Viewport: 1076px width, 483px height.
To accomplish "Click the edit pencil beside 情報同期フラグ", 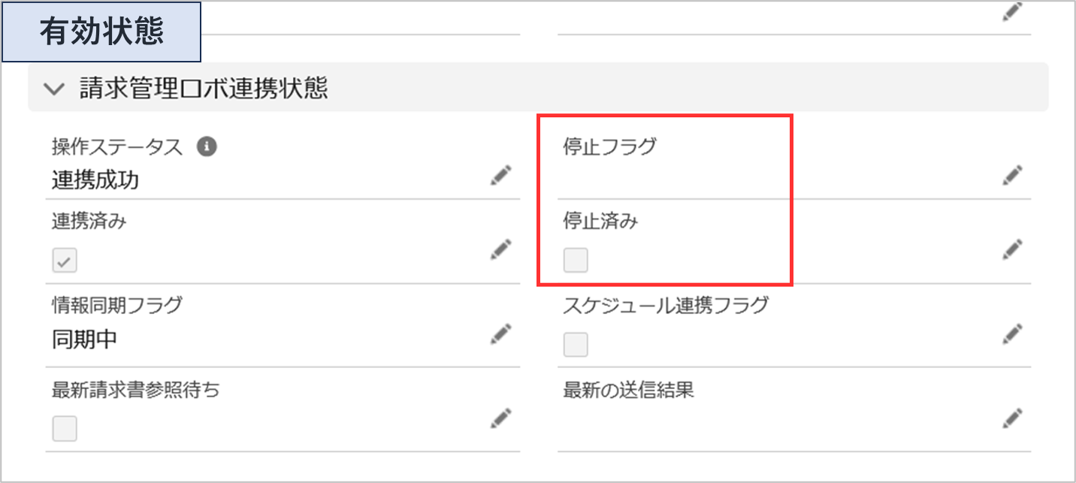I will coord(501,333).
